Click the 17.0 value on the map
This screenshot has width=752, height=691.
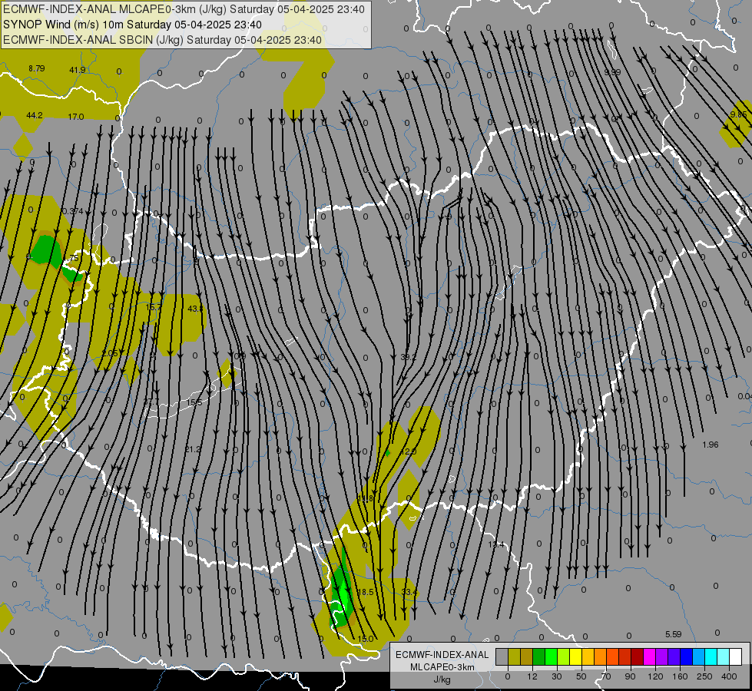[76, 117]
